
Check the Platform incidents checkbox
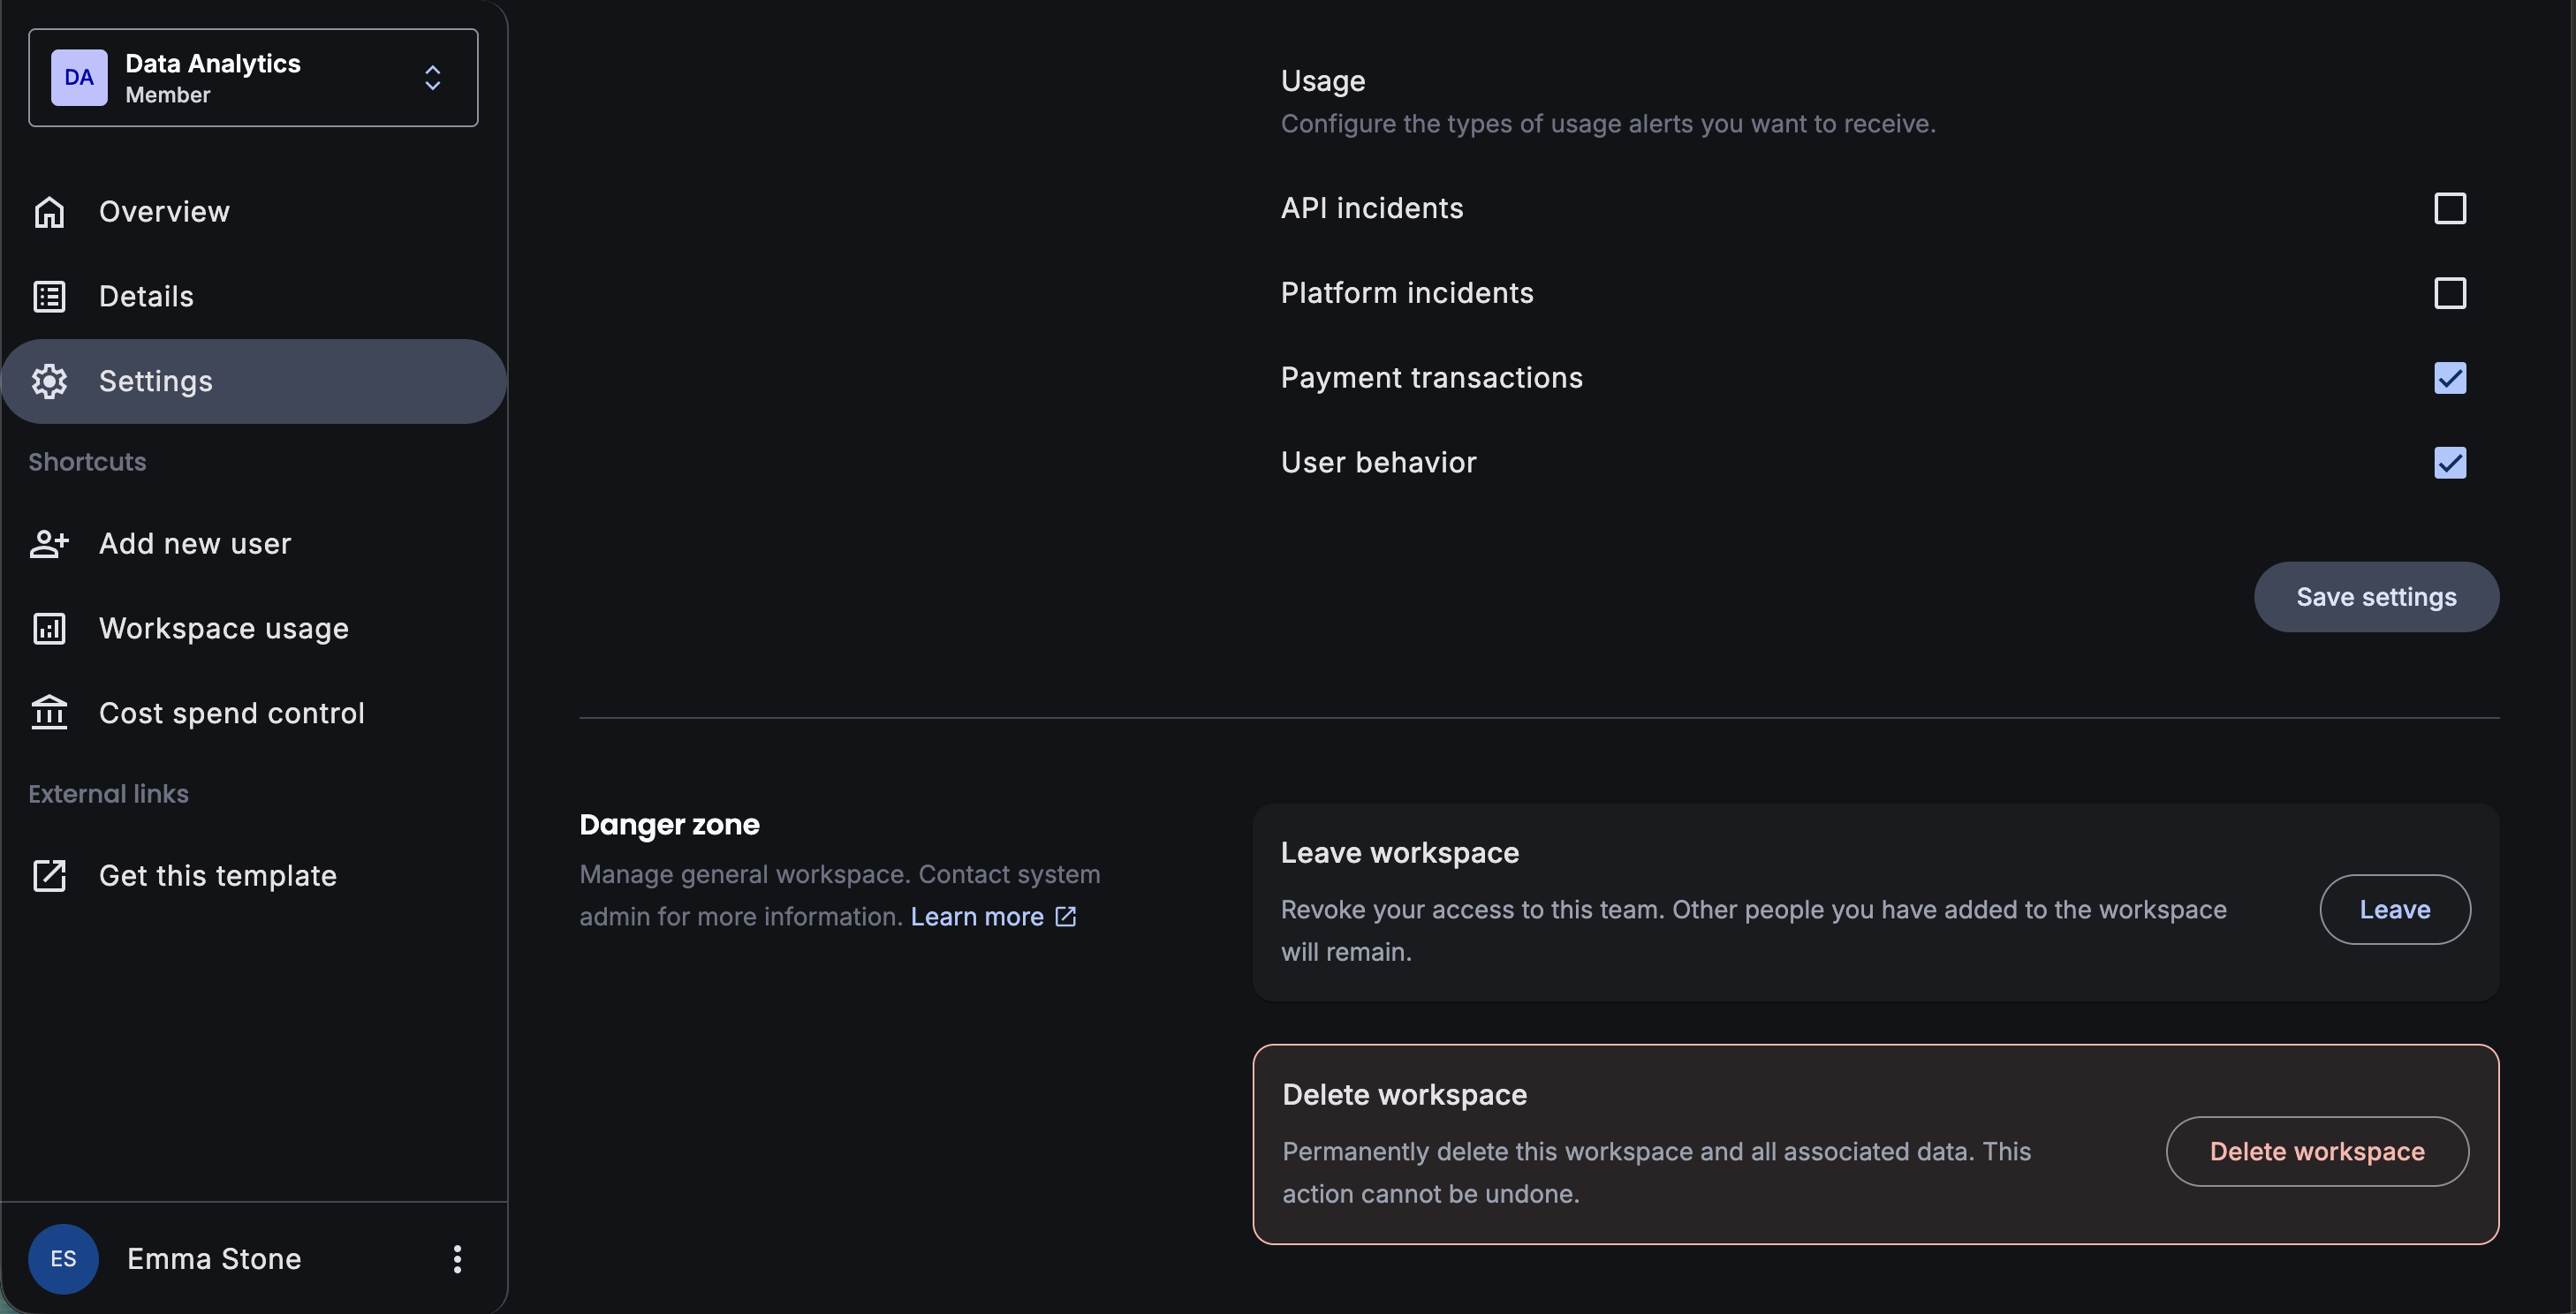(2449, 293)
